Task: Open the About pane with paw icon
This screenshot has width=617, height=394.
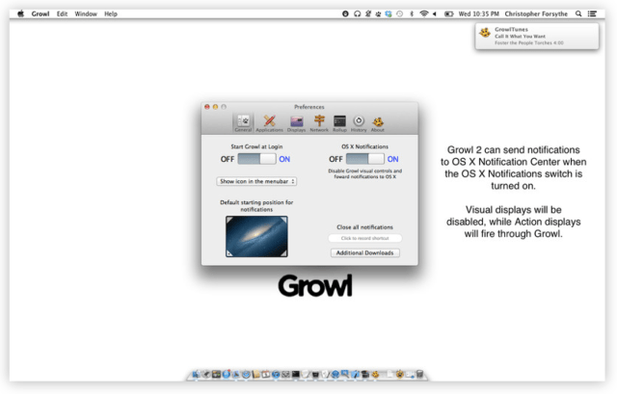Action: coord(378,123)
